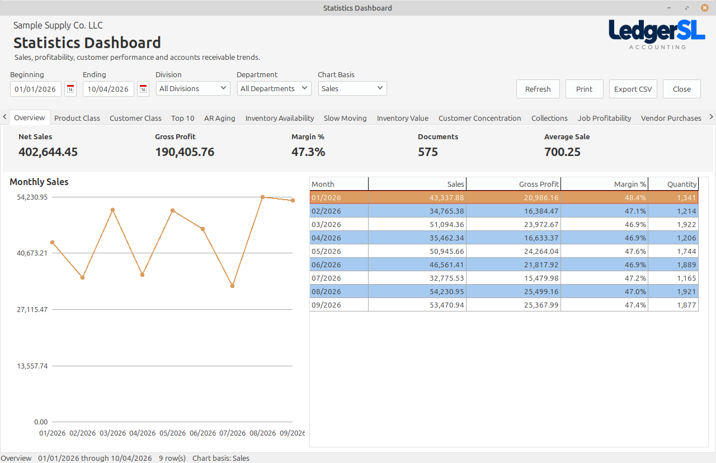The width and height of the screenshot is (716, 463).
Task: Open the AR Aging tab
Action: click(x=220, y=118)
